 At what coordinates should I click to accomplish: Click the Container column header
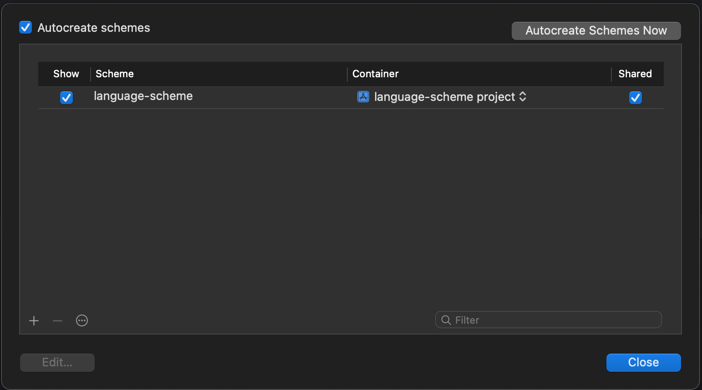376,74
